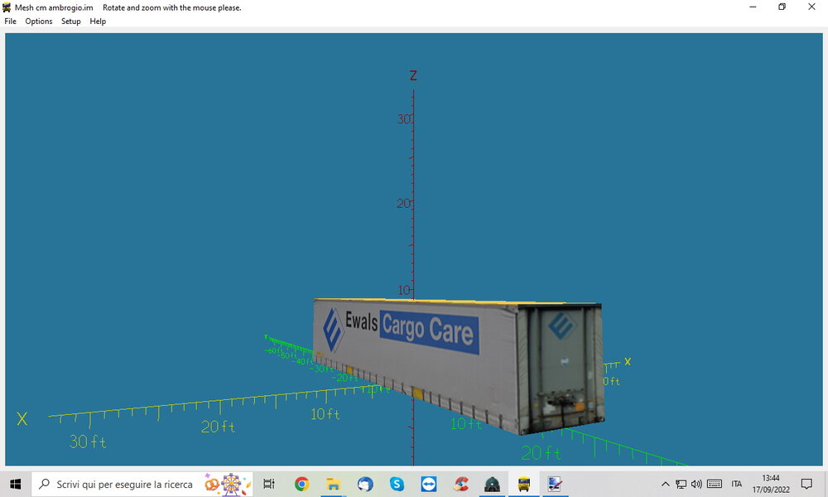
Task: Open the dark hooded-figure taskbar app
Action: (x=492, y=484)
